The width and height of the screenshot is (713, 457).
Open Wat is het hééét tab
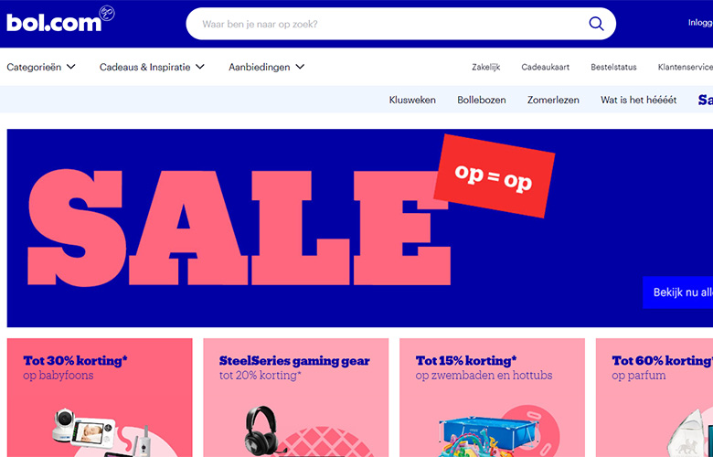[638, 100]
